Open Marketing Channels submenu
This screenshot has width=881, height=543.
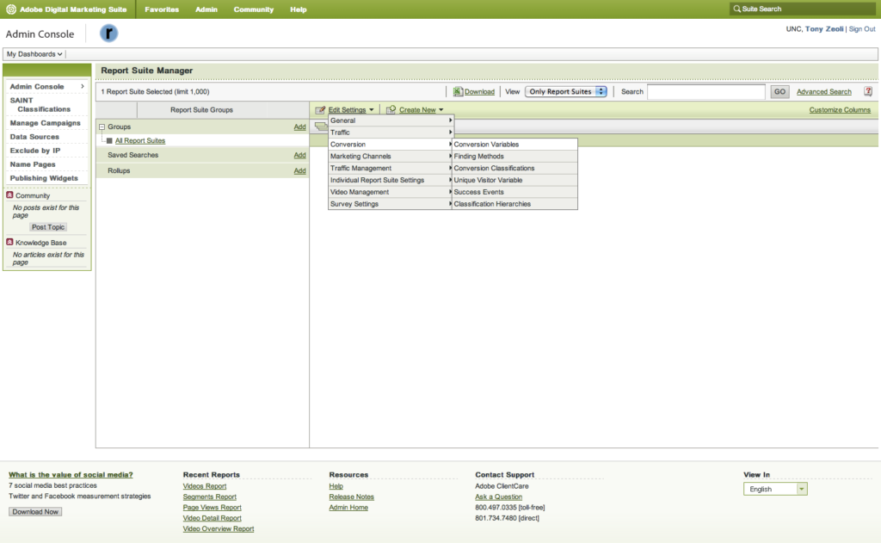point(391,157)
